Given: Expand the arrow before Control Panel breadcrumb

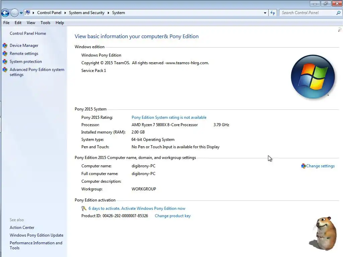Looking at the screenshot, I should (x=33, y=13).
